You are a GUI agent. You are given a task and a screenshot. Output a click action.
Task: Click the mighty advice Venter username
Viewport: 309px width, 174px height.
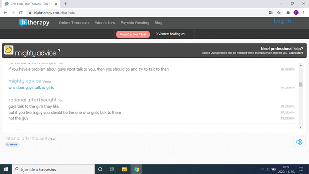point(25,81)
